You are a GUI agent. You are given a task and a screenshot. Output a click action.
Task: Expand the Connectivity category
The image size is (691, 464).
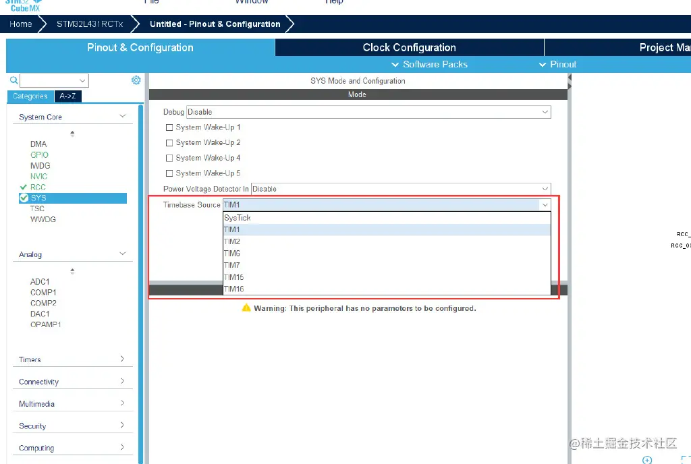pos(123,381)
